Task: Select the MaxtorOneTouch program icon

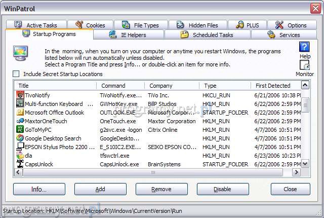Action: click(x=20, y=121)
